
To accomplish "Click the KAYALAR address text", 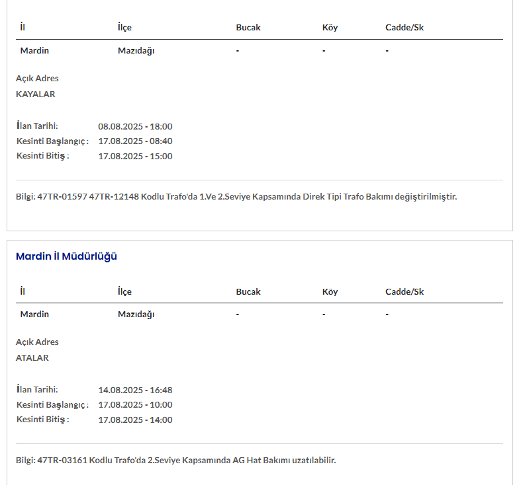I will (36, 94).
